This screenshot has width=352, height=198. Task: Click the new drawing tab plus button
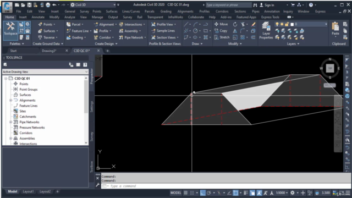(107, 51)
